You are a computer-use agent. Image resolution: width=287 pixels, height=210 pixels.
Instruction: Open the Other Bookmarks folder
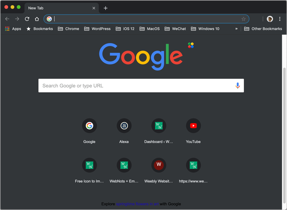[x=263, y=29]
